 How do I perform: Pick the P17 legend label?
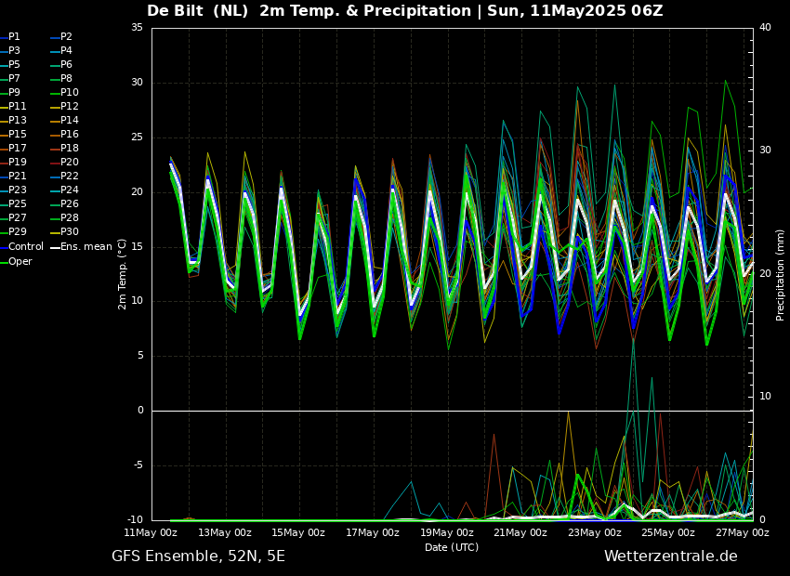point(17,148)
